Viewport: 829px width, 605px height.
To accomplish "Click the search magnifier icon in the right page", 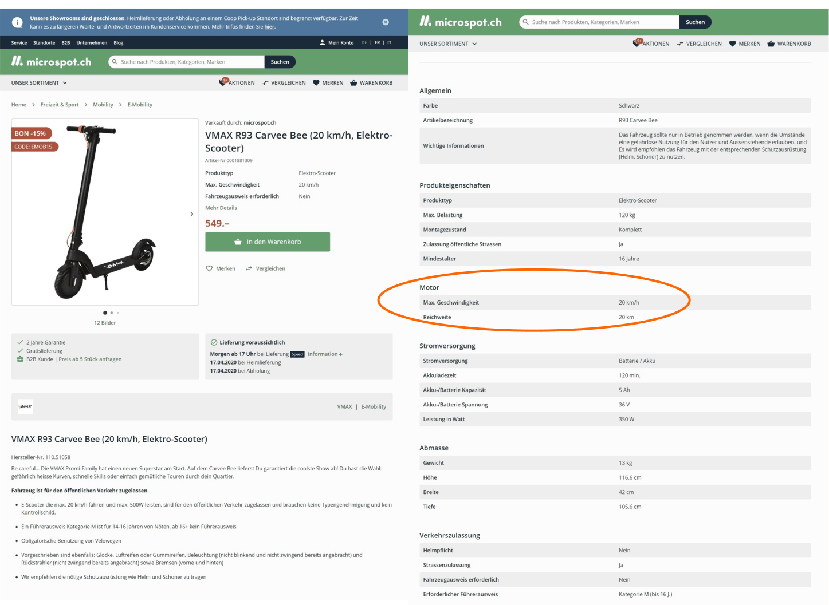I will (525, 22).
